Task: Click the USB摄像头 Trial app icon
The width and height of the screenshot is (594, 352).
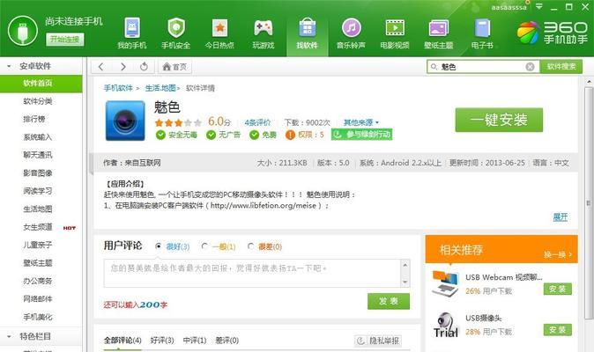Action: coord(446,325)
